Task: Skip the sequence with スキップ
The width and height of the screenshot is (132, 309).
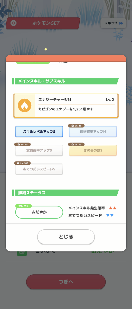Action: [x=113, y=23]
